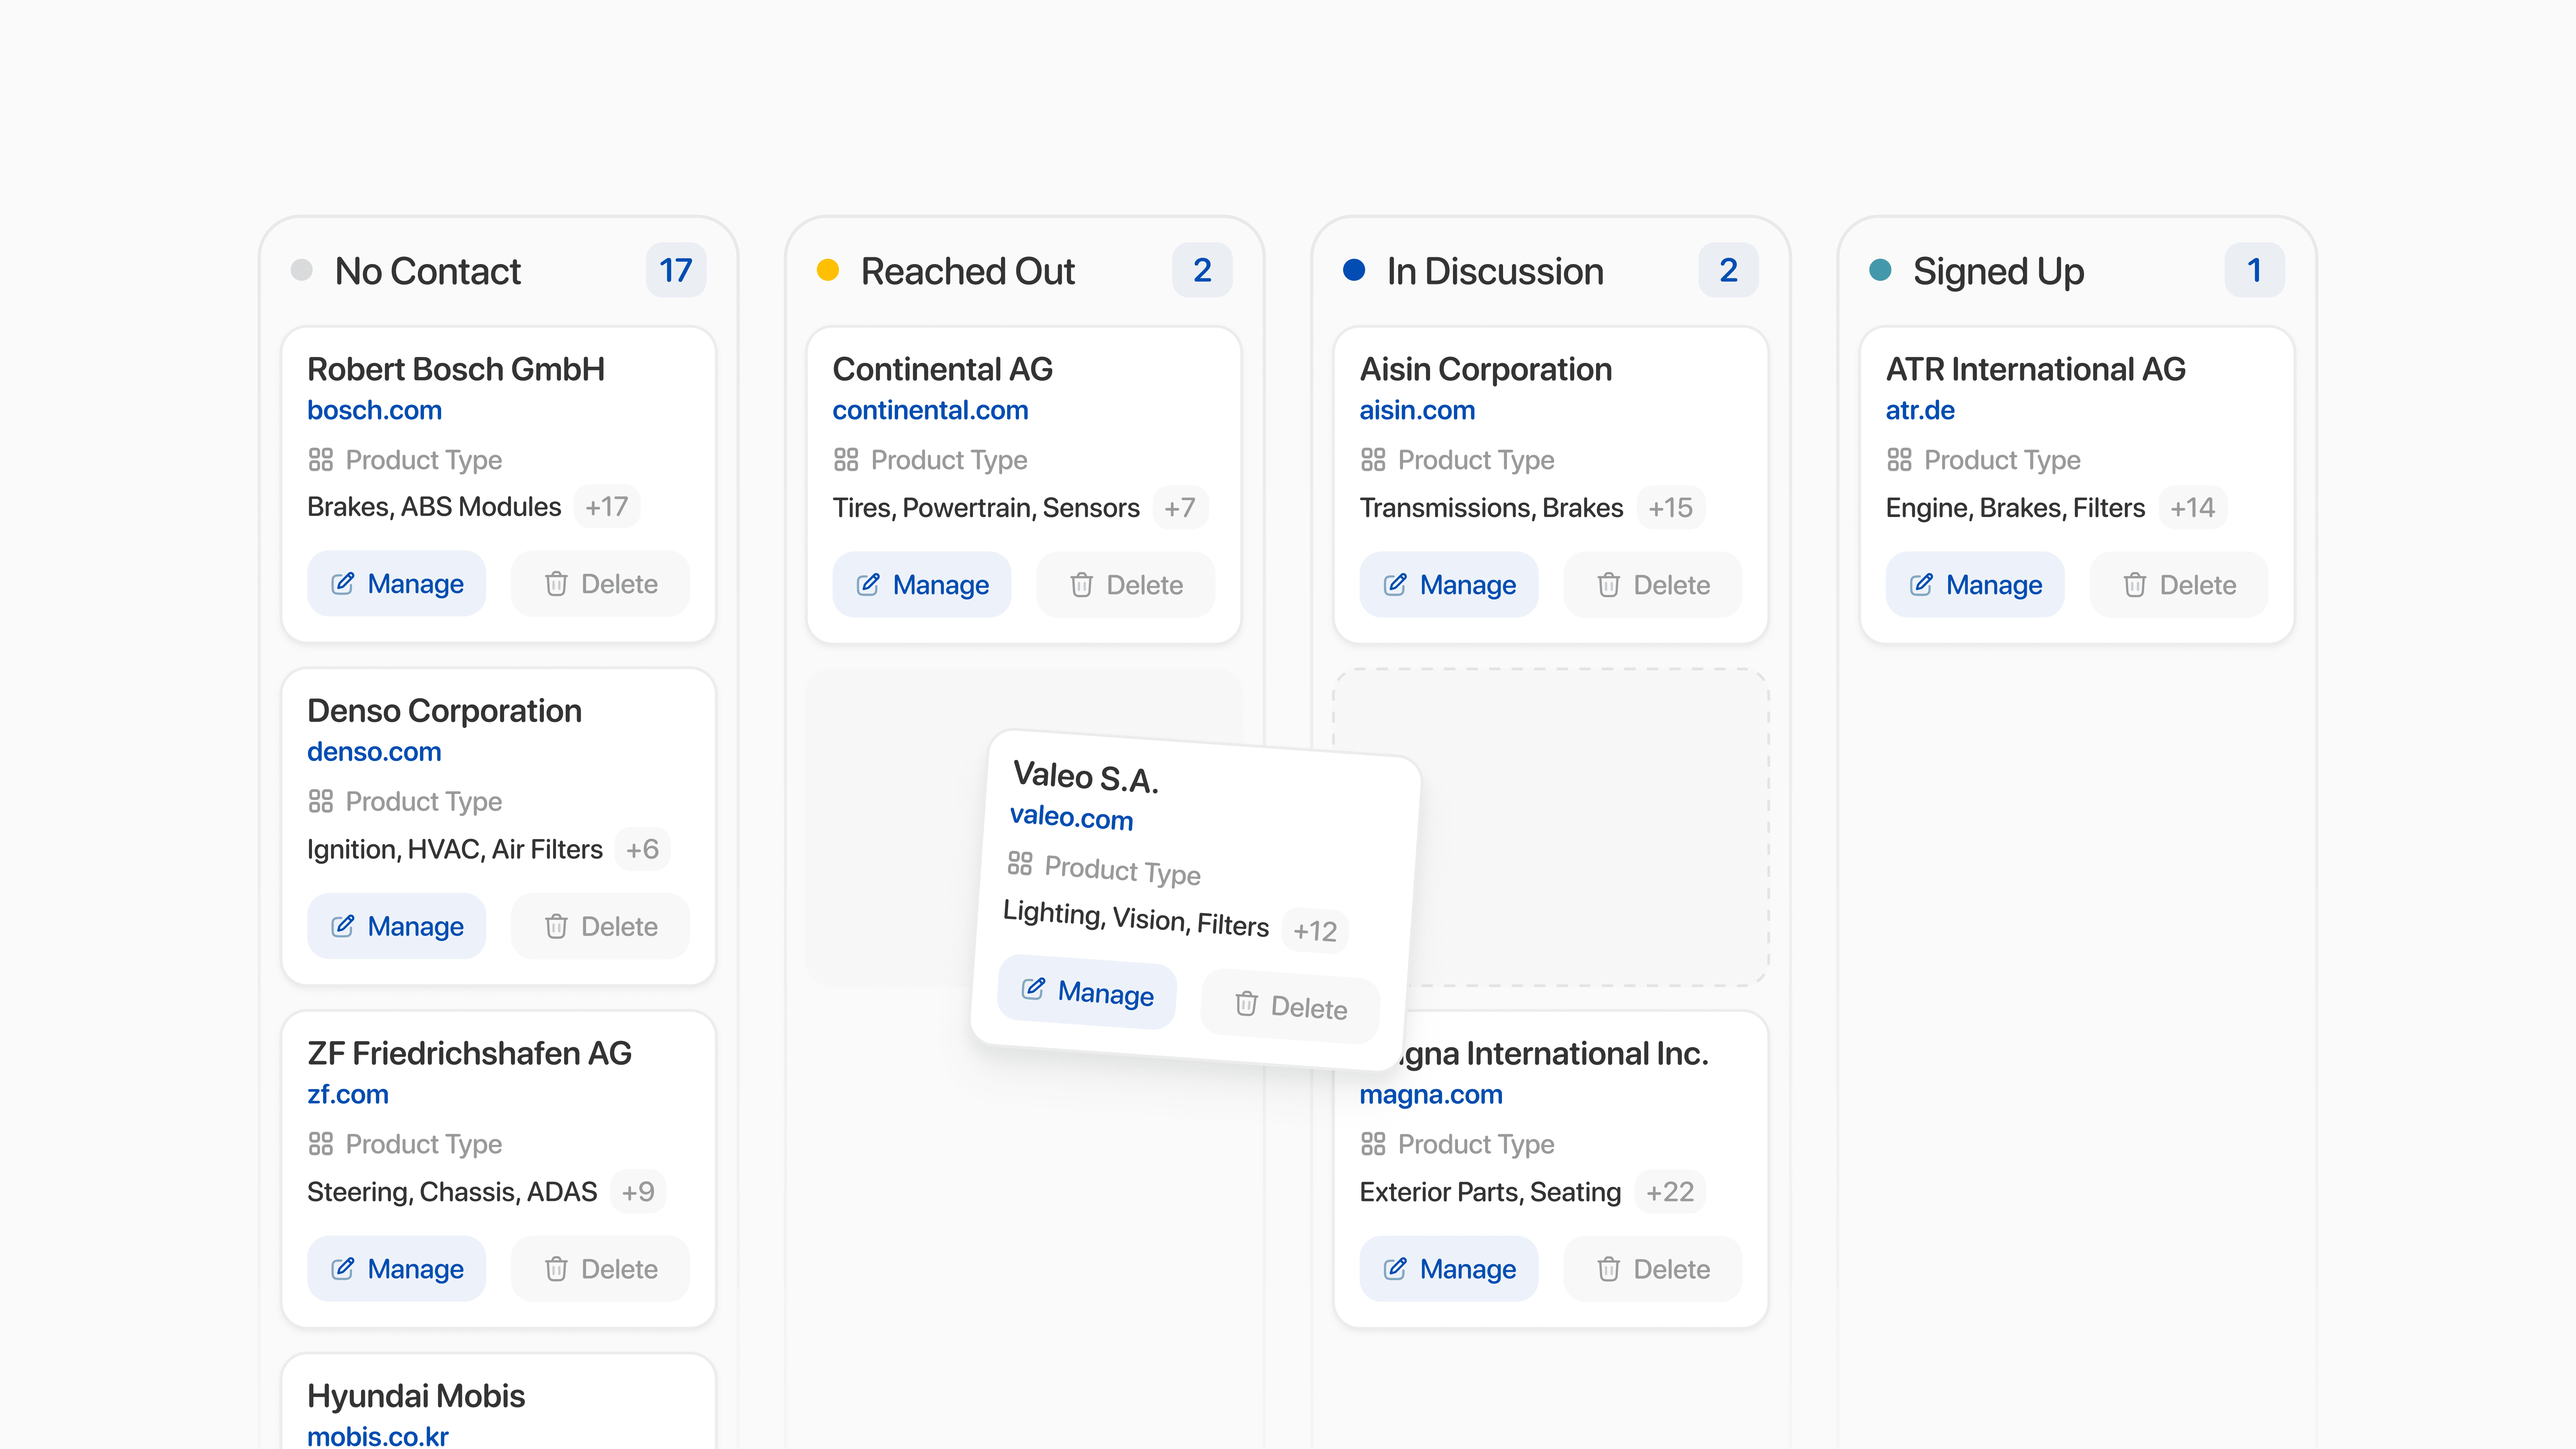
Task: Click Product Type grid icon on Continental card
Action: [846, 460]
